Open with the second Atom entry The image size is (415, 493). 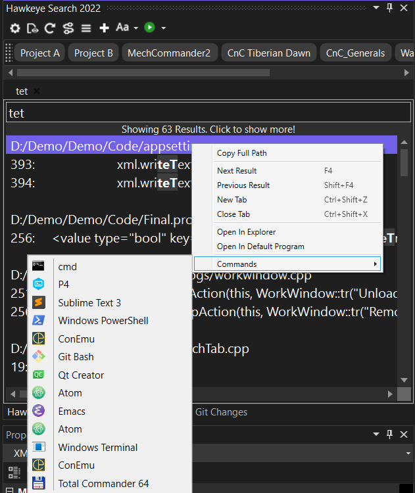coord(110,429)
